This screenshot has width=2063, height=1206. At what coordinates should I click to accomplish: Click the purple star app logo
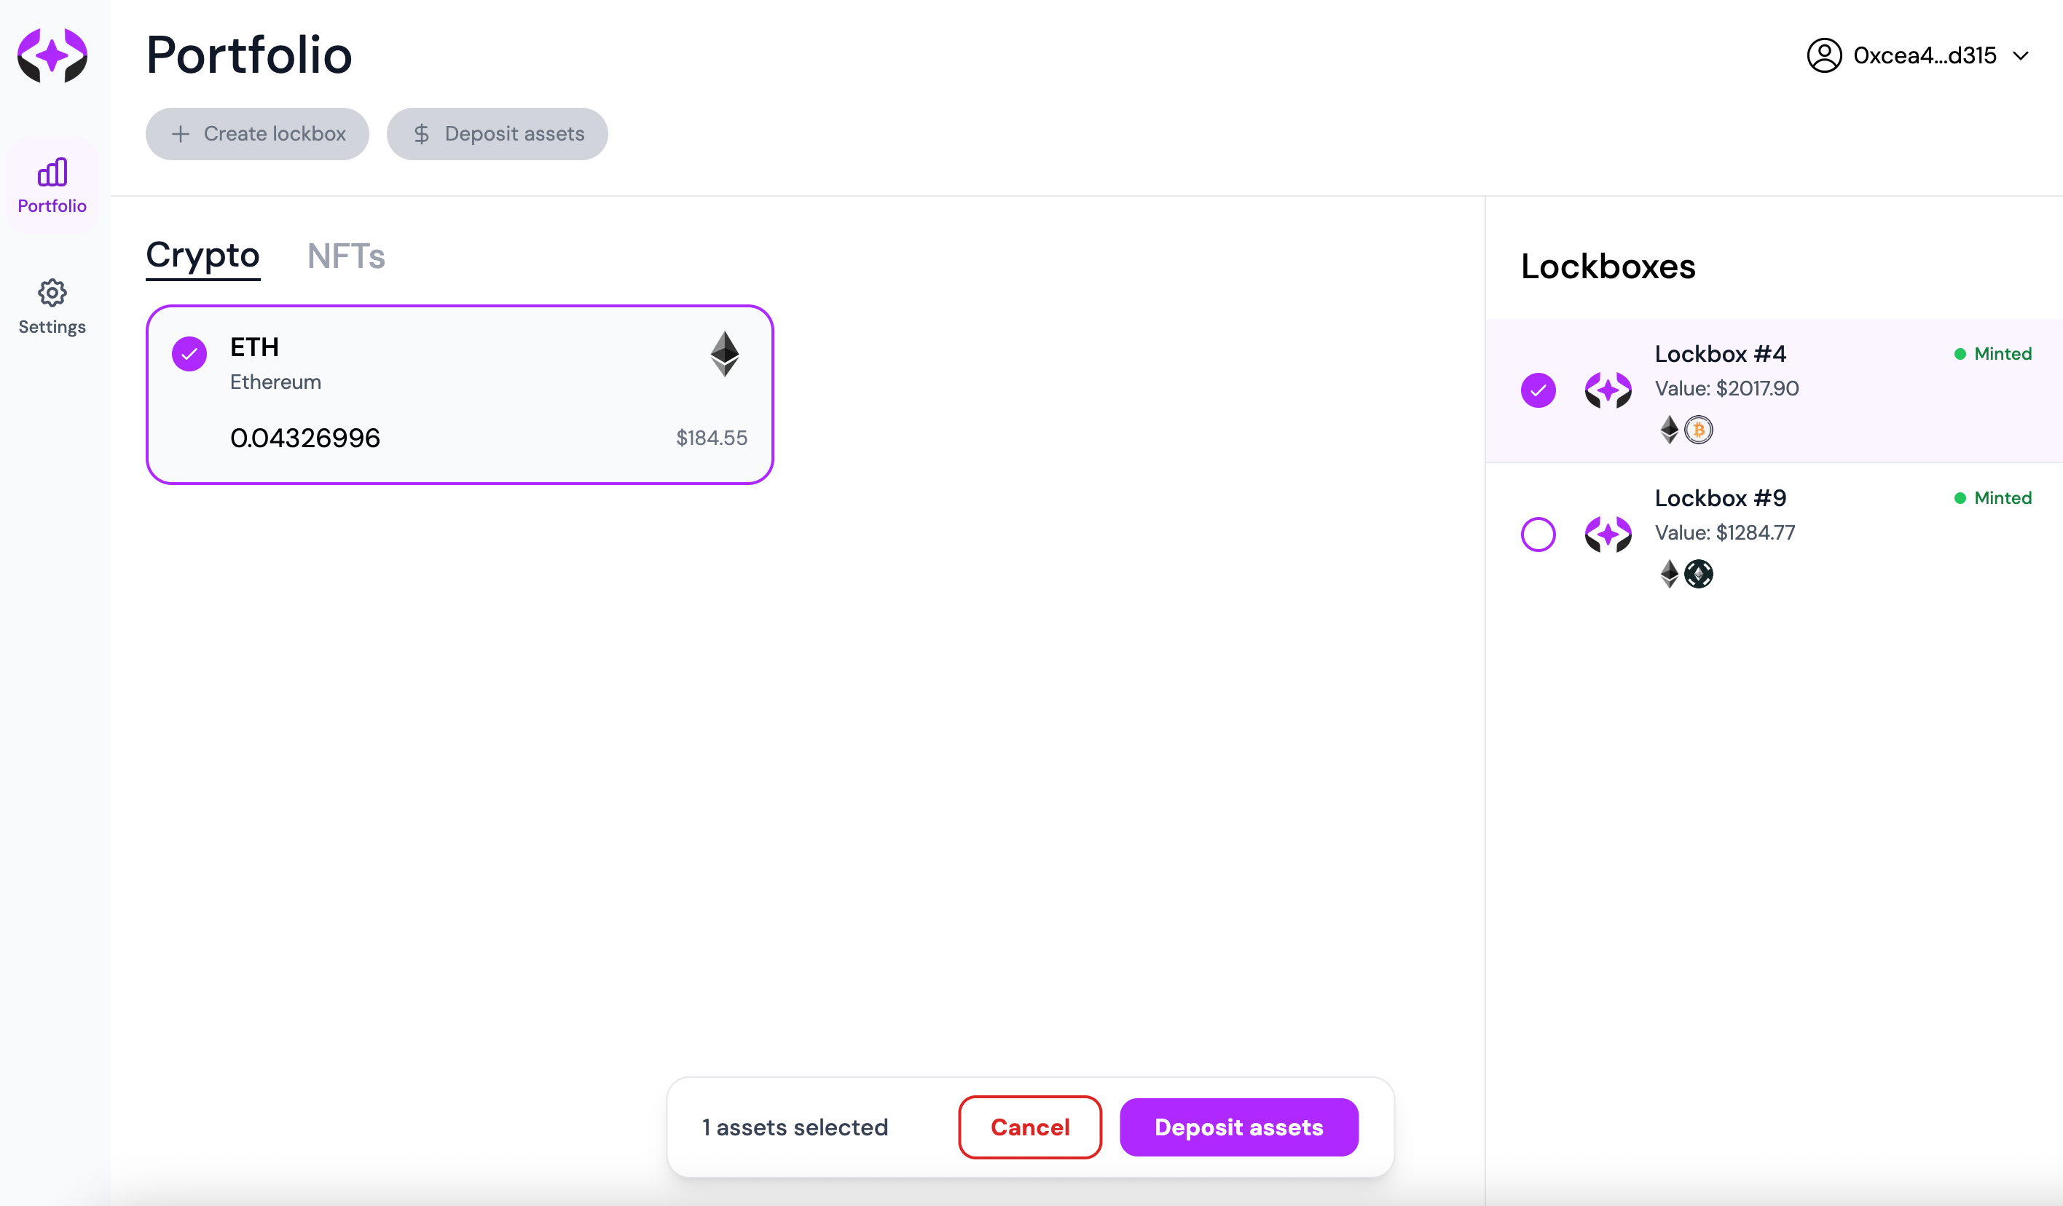(52, 55)
